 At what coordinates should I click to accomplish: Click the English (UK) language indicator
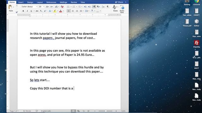(46, 111)
